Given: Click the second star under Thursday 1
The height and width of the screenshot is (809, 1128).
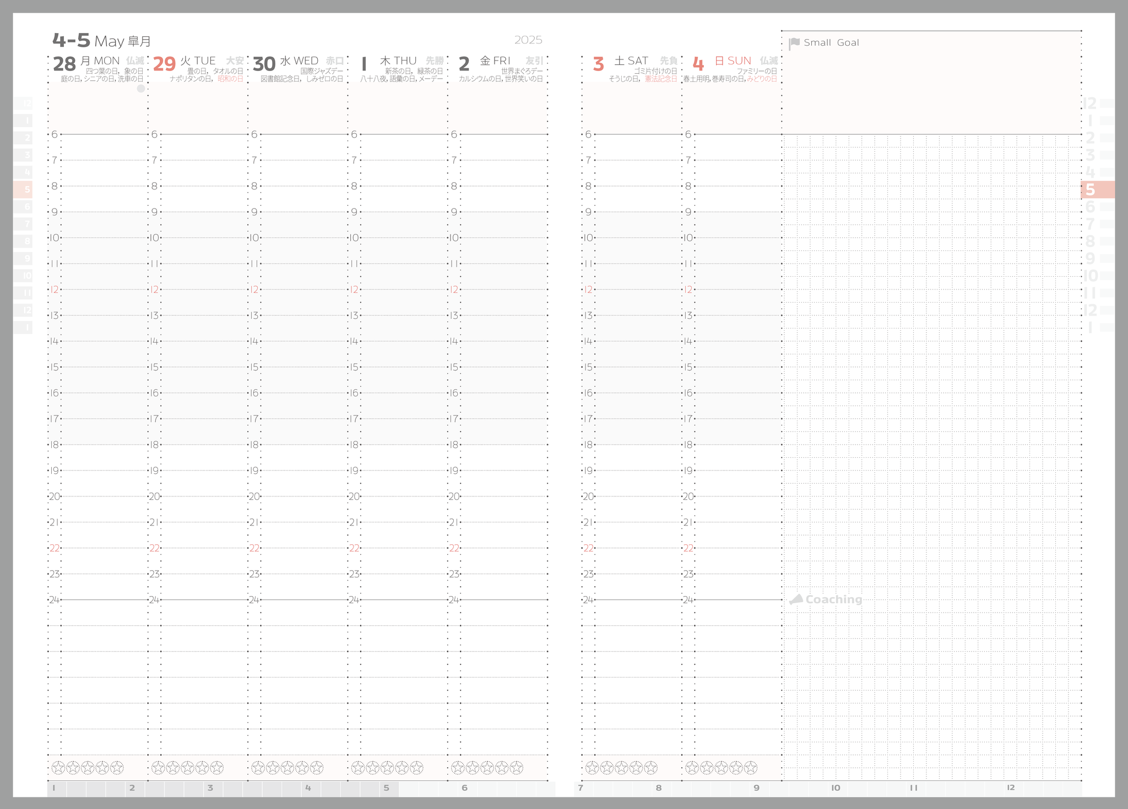Looking at the screenshot, I should coord(373,767).
